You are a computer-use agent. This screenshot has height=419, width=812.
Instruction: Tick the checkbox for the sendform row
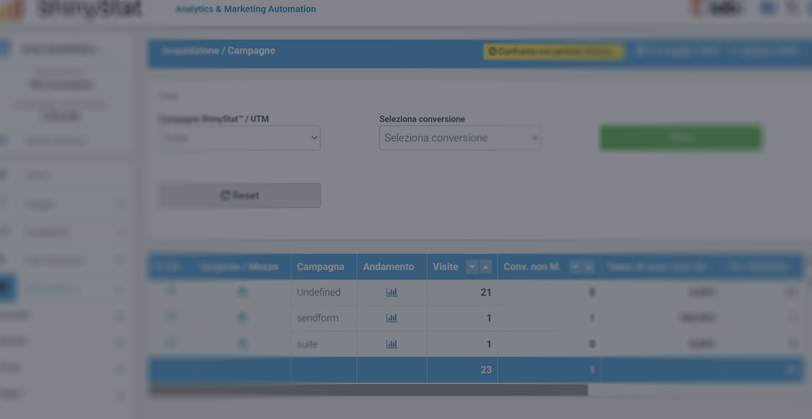point(171,317)
